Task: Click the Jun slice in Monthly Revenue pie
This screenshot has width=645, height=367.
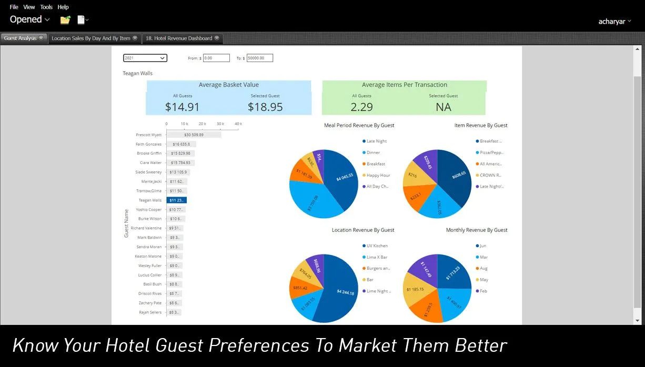Action: 453,273
